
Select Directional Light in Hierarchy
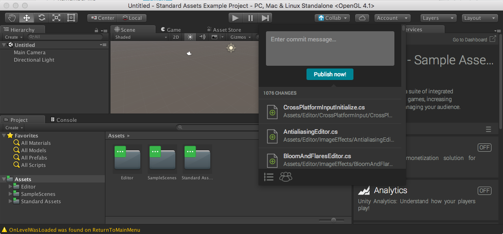click(x=34, y=60)
